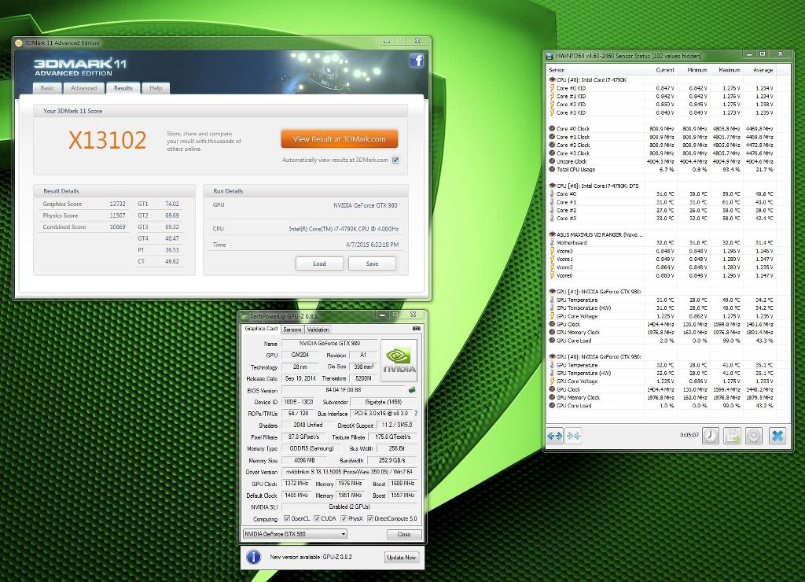
Task: Select the Graphics Card tab in GPU-Z
Action: [261, 329]
